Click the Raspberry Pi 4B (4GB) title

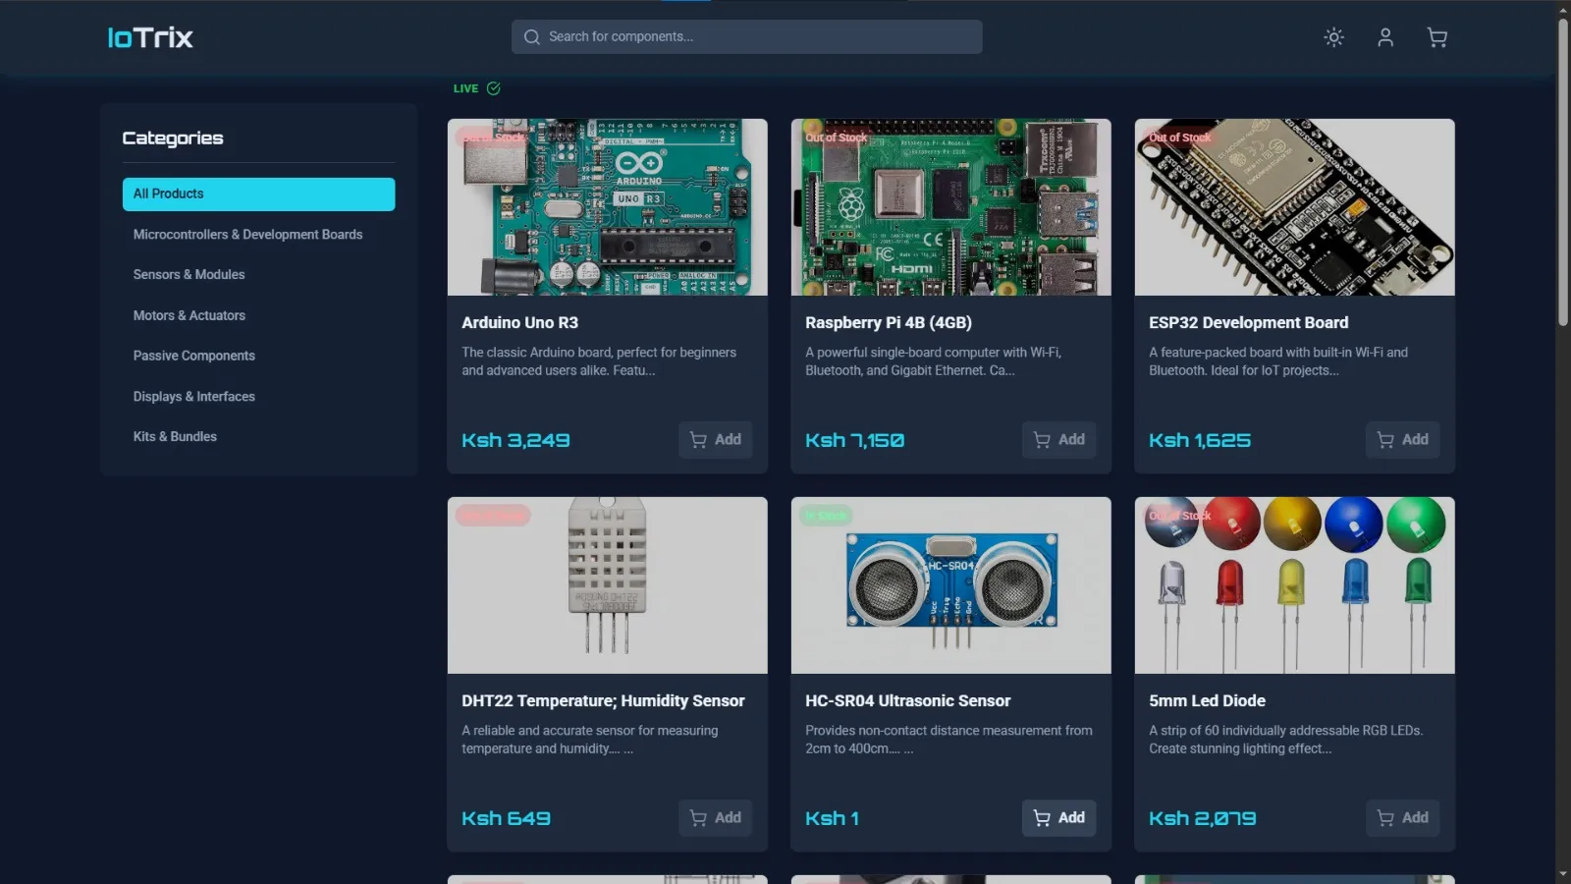889,323
